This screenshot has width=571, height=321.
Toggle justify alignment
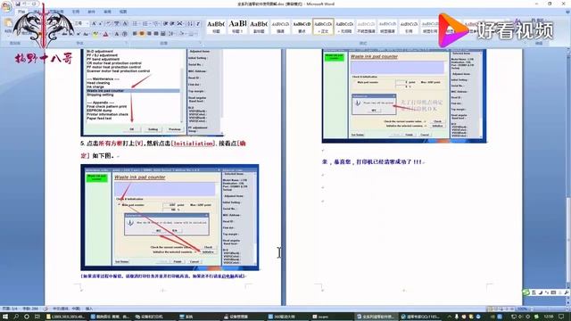(x=156, y=34)
